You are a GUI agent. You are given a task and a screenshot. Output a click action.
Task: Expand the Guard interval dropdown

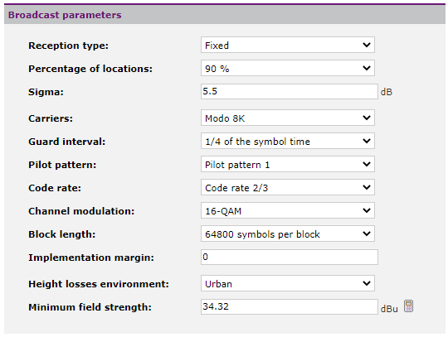[x=288, y=141]
